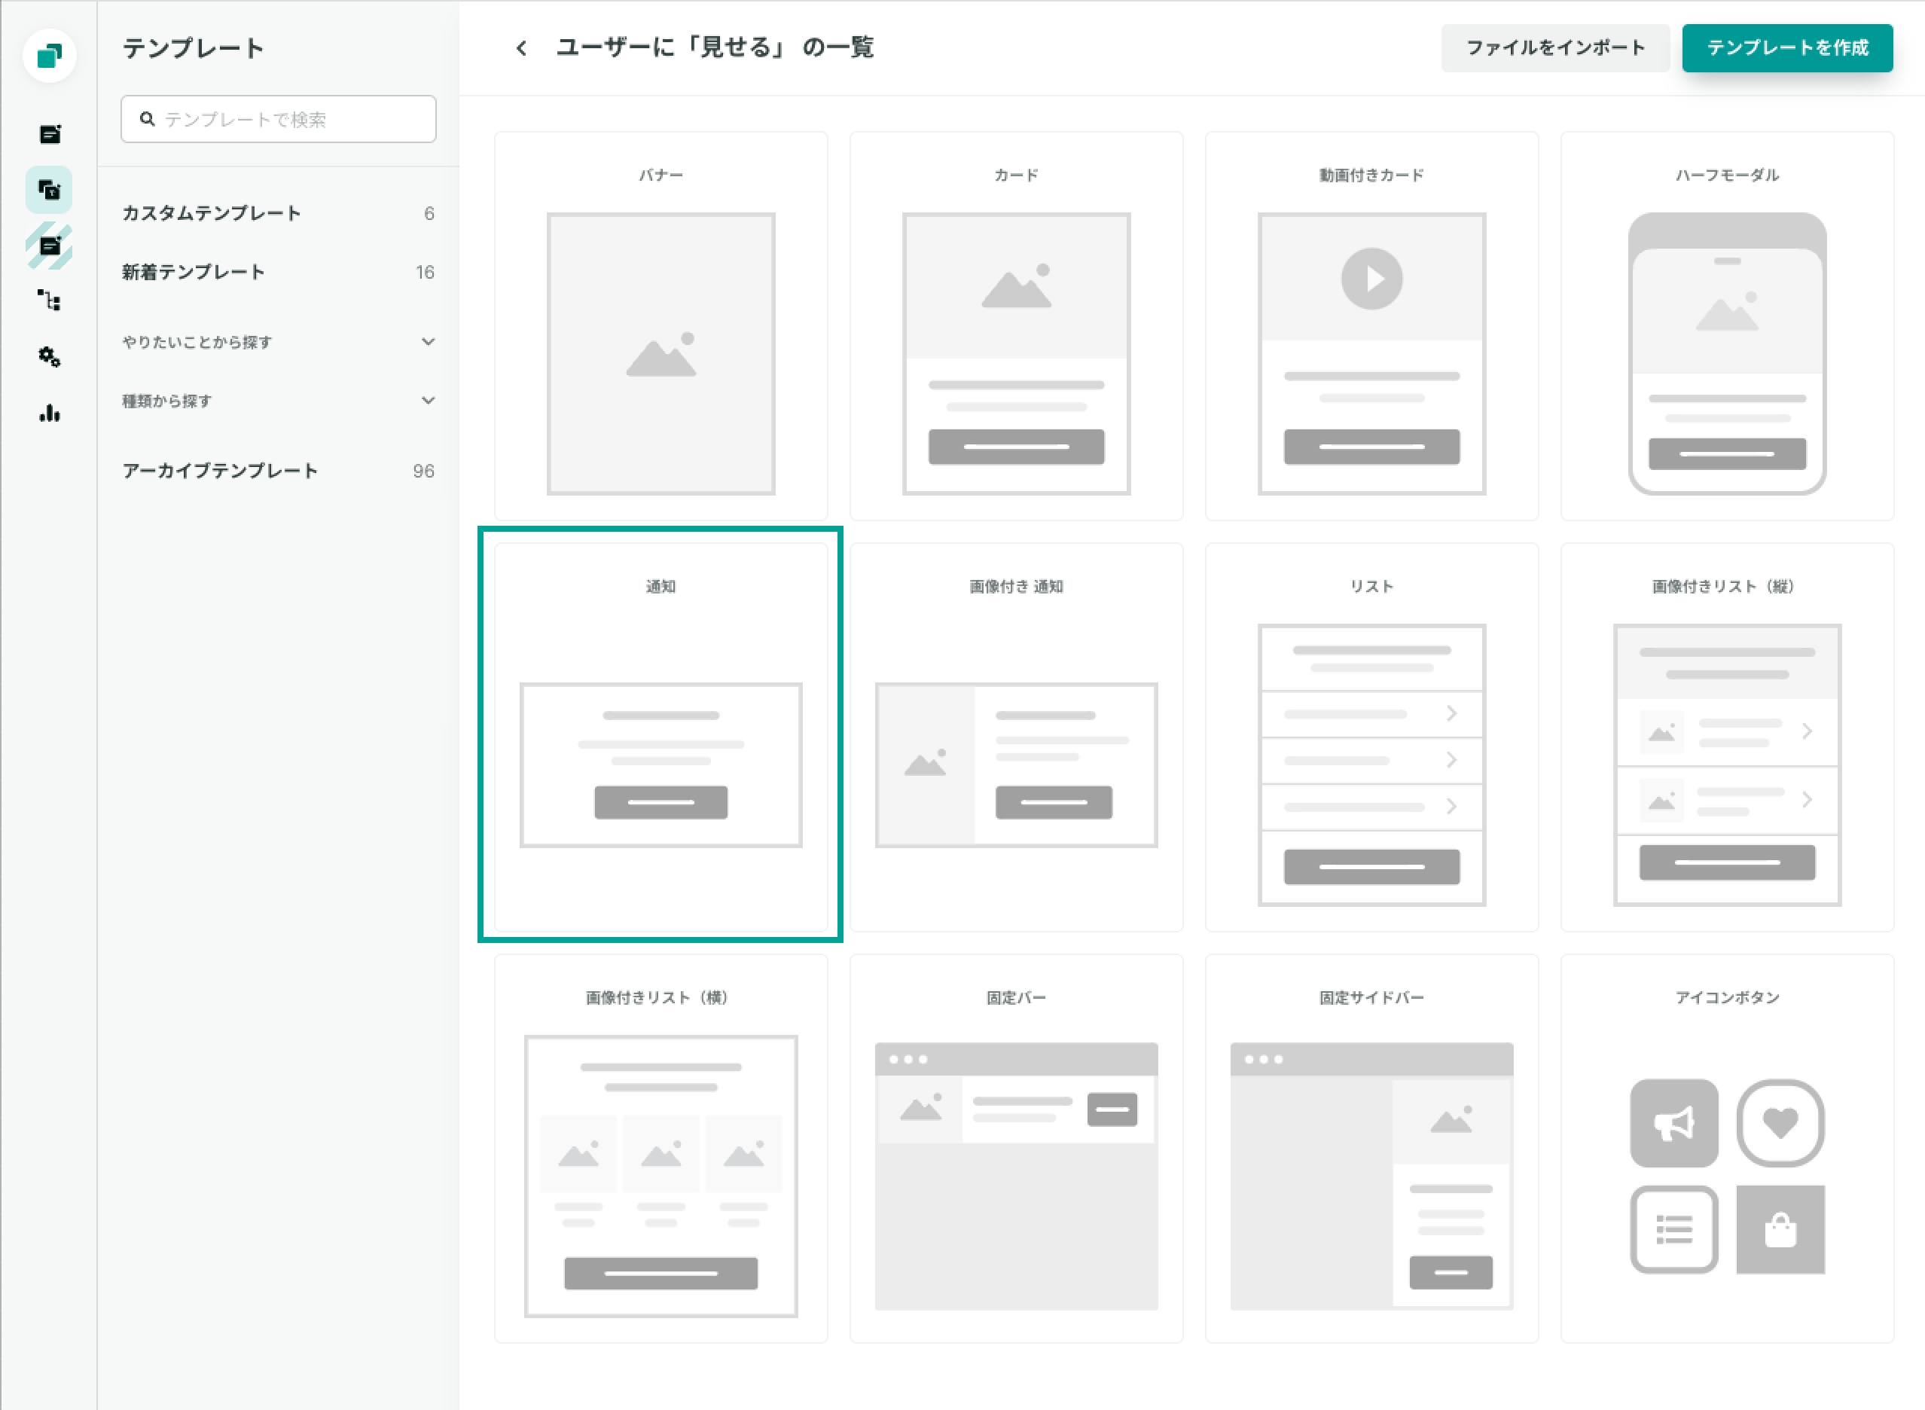The height and width of the screenshot is (1410, 1925).
Task: Select the バナー template card
Action: tap(660, 326)
